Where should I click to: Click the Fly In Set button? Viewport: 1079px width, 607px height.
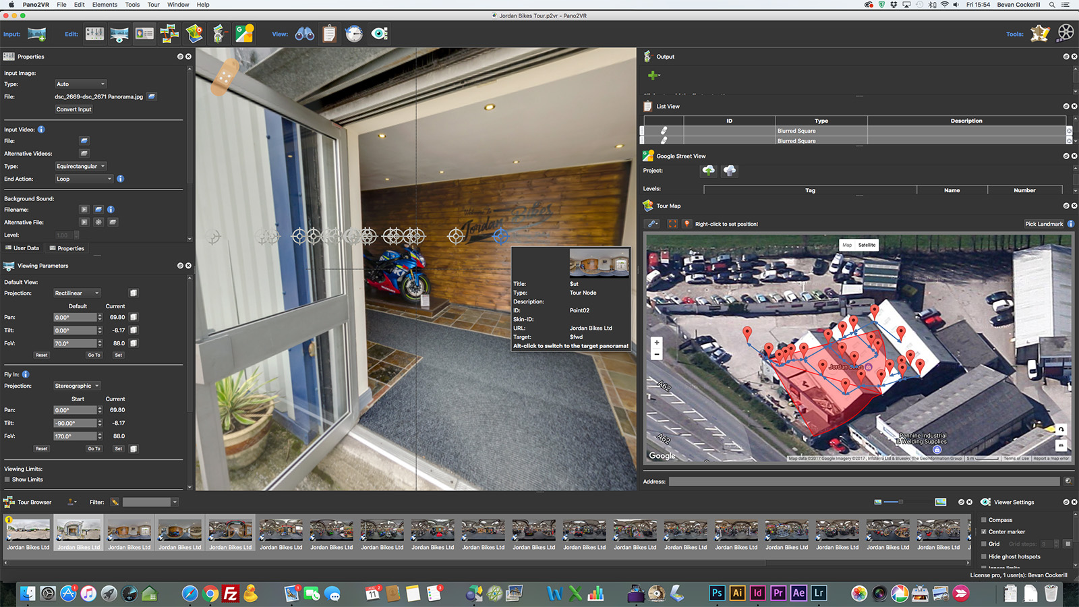click(119, 449)
